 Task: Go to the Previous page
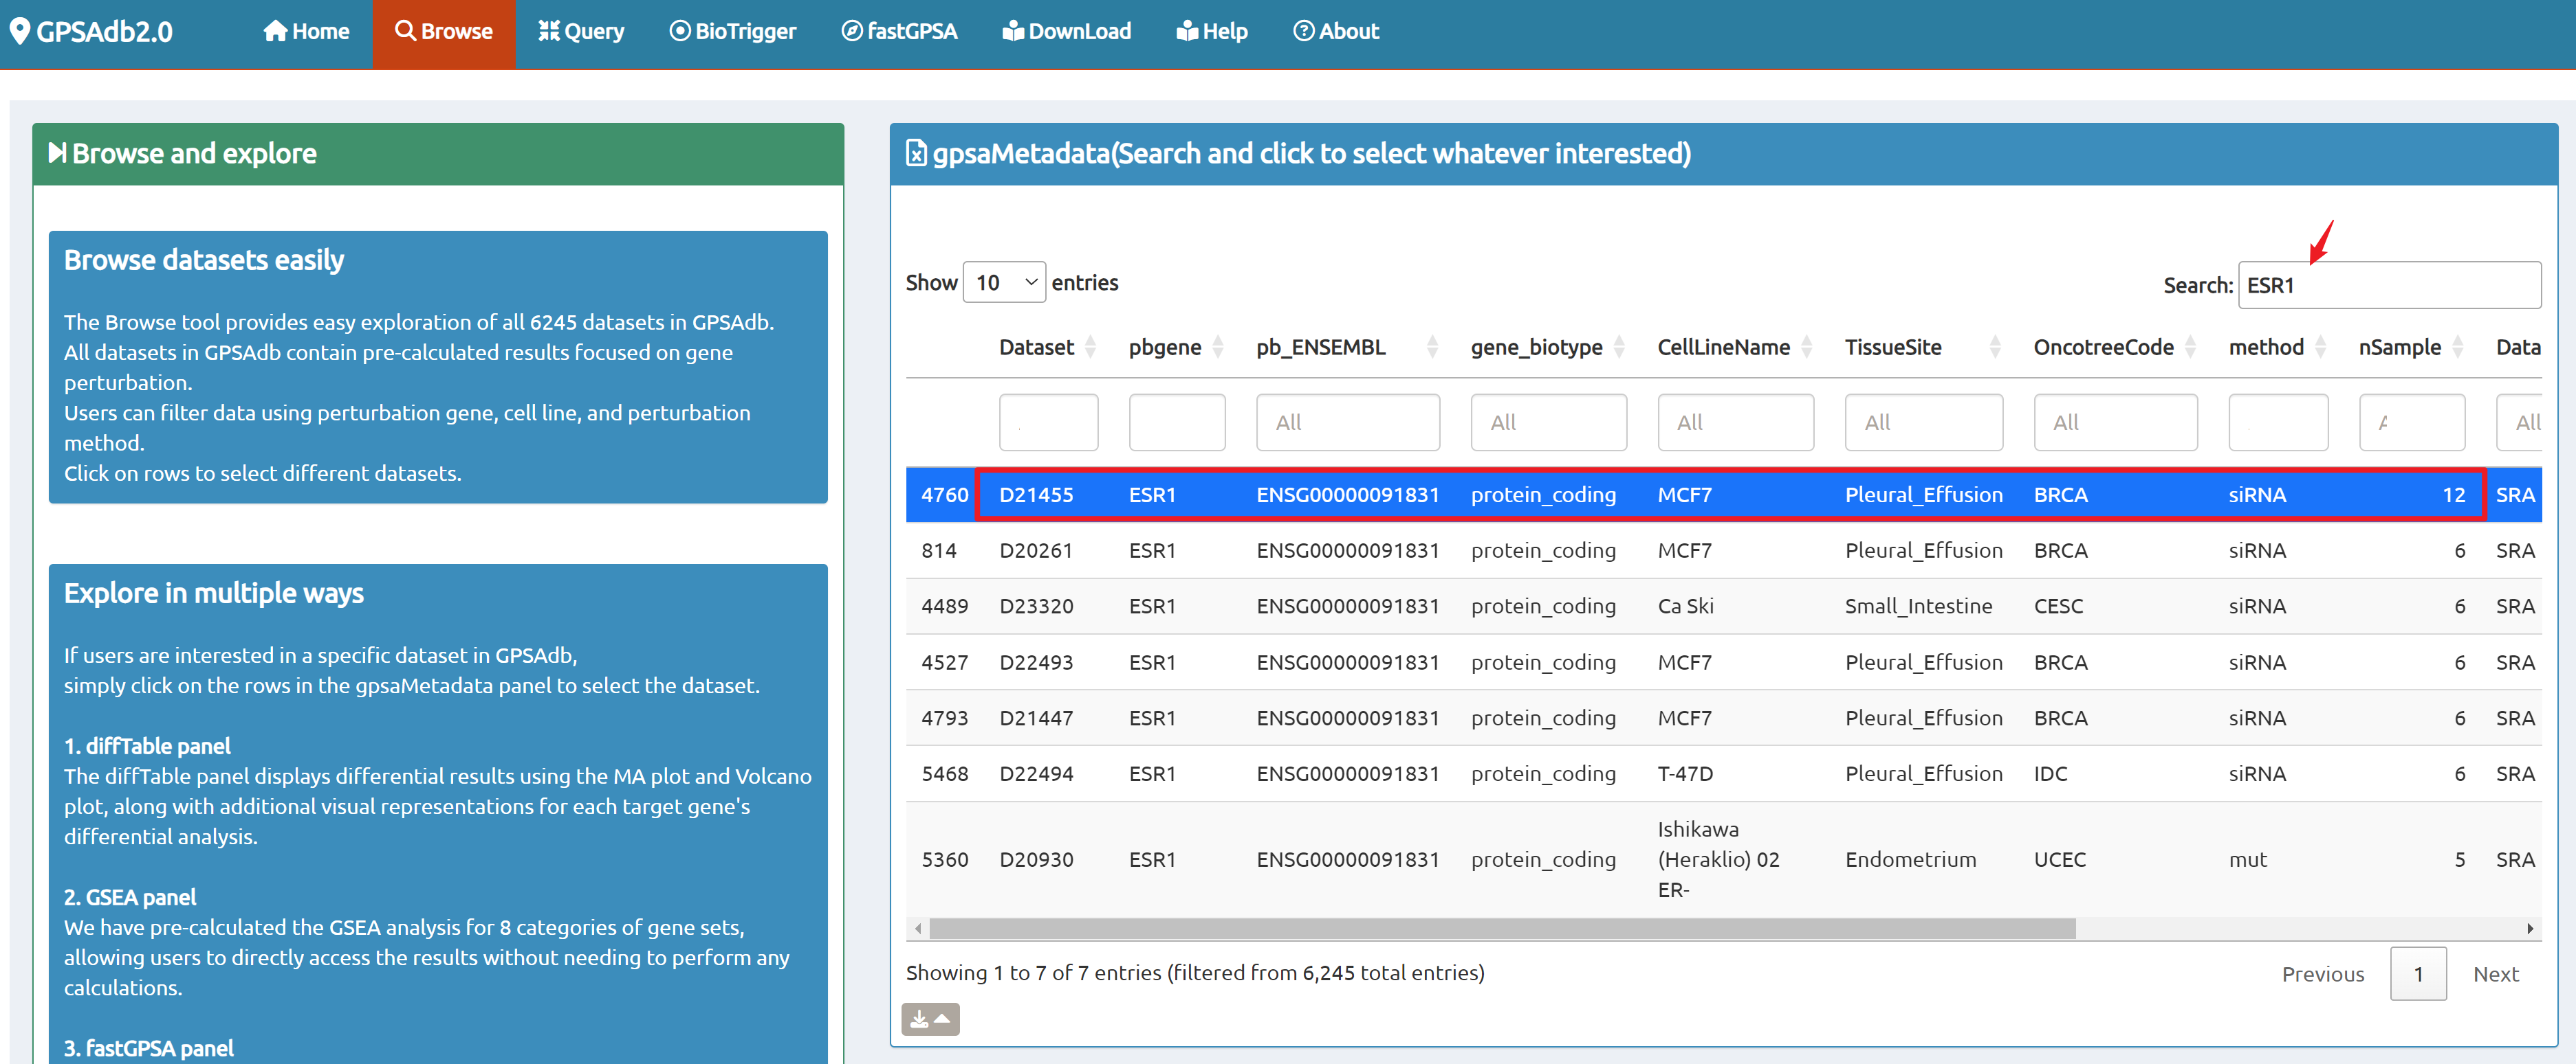pyautogui.click(x=2322, y=974)
